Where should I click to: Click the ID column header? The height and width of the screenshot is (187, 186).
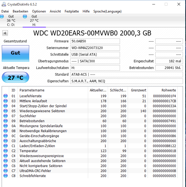pyautogui.click(x=13, y=90)
